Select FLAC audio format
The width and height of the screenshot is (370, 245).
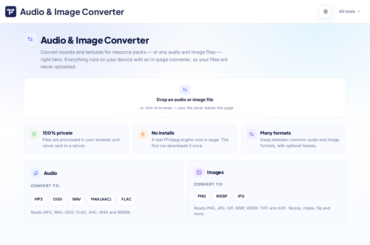pyautogui.click(x=127, y=200)
